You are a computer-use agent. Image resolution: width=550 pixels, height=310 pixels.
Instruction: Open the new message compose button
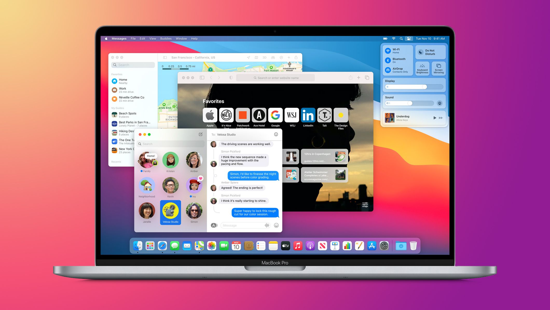(201, 134)
